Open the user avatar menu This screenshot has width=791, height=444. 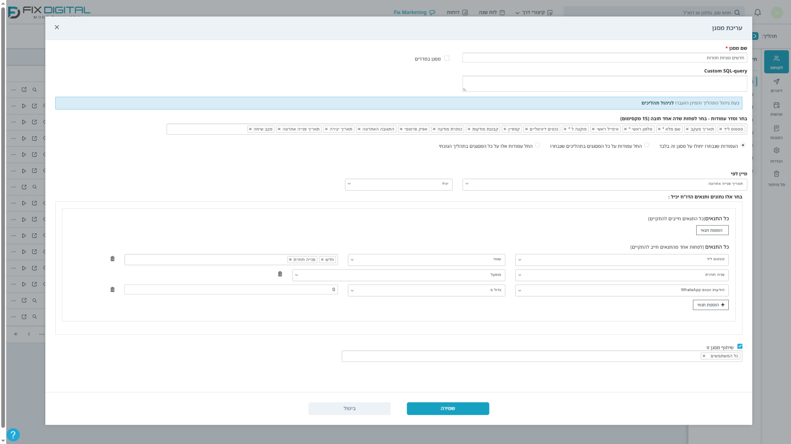coord(777,13)
